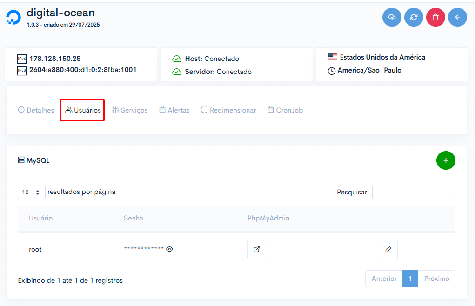The image size is (475, 306).
Task: Select page 1 in pagination
Action: (x=410, y=279)
